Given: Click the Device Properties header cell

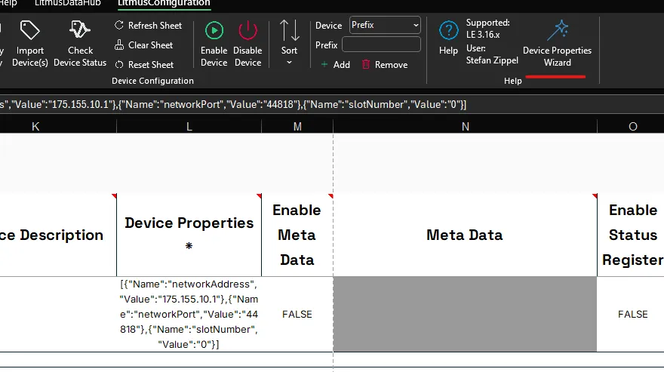Looking at the screenshot, I should click(x=189, y=235).
